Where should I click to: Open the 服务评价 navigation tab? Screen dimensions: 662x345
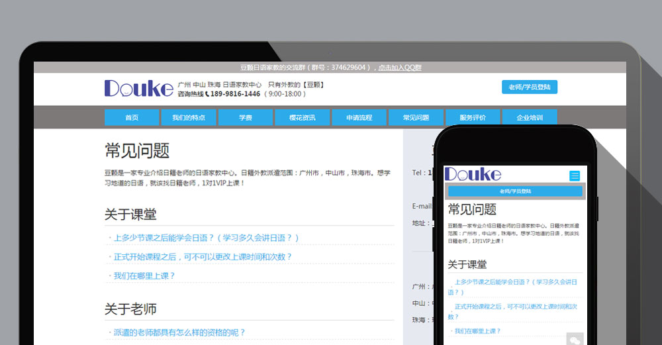coord(473,117)
